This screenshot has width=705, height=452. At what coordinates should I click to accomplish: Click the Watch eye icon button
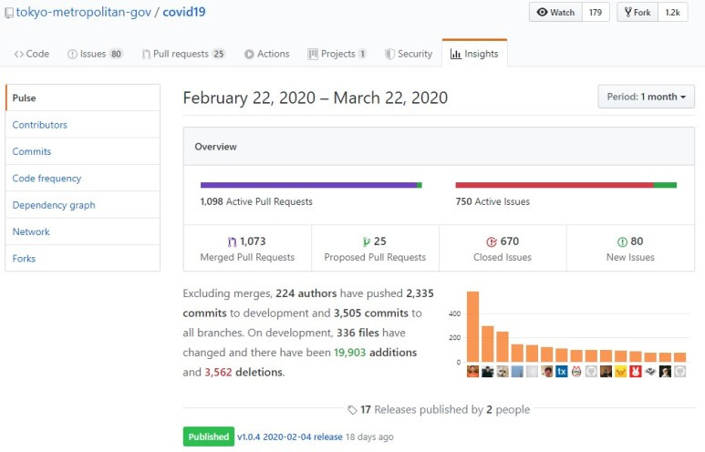tap(555, 12)
